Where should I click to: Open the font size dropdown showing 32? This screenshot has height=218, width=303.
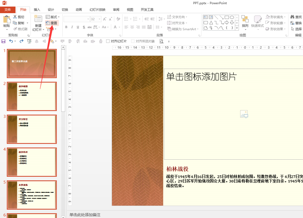[x=99, y=19]
